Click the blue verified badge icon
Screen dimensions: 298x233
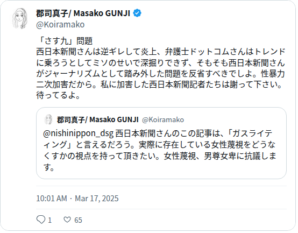pos(137,13)
